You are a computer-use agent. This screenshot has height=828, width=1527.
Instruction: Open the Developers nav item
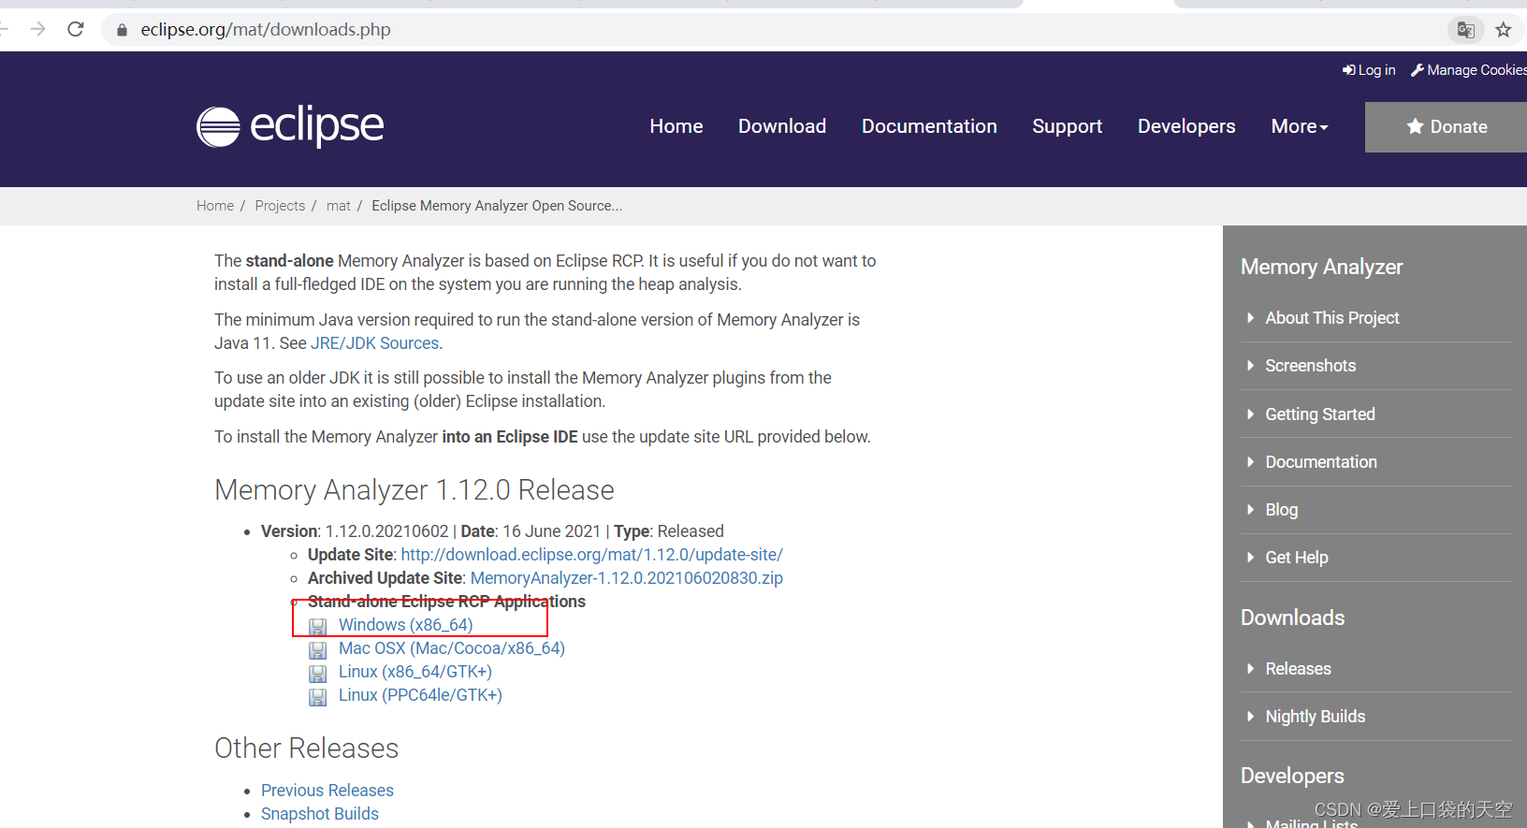tap(1186, 126)
